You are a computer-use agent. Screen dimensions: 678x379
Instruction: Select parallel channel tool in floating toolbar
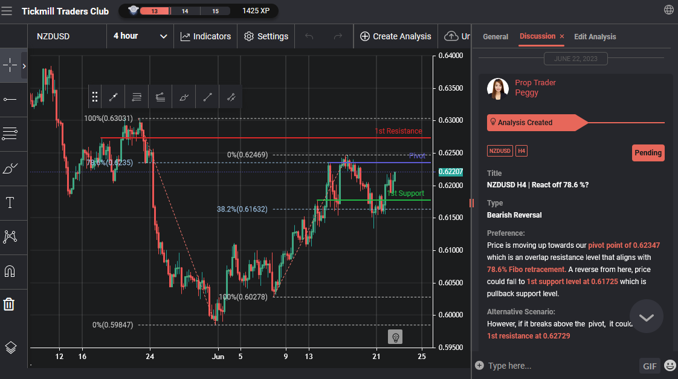pos(231,97)
